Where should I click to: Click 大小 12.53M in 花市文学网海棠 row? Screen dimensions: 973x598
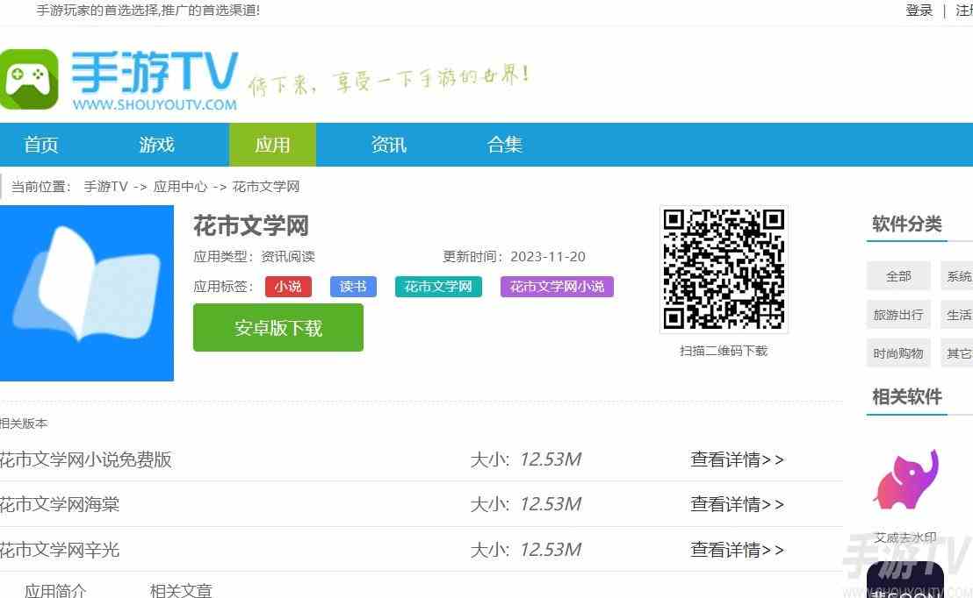click(x=526, y=504)
